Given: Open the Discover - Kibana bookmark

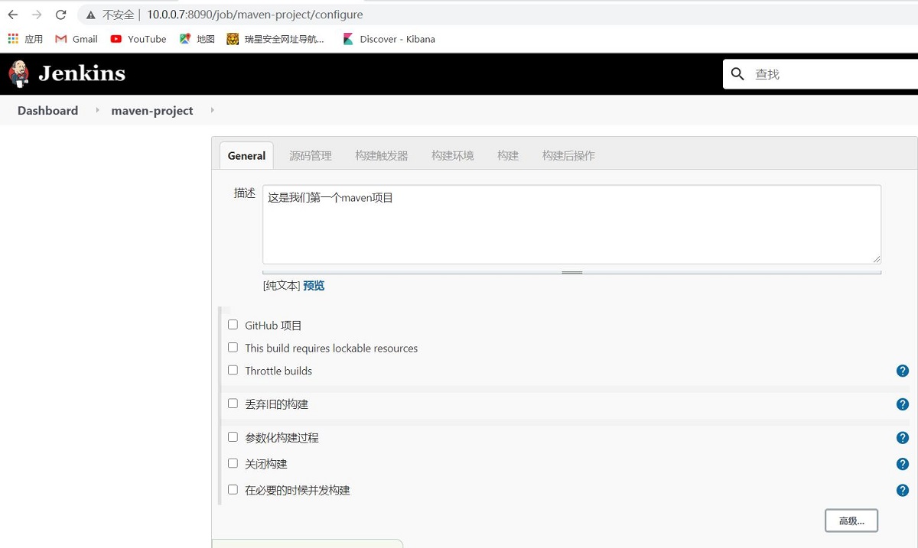Looking at the screenshot, I should tap(389, 39).
